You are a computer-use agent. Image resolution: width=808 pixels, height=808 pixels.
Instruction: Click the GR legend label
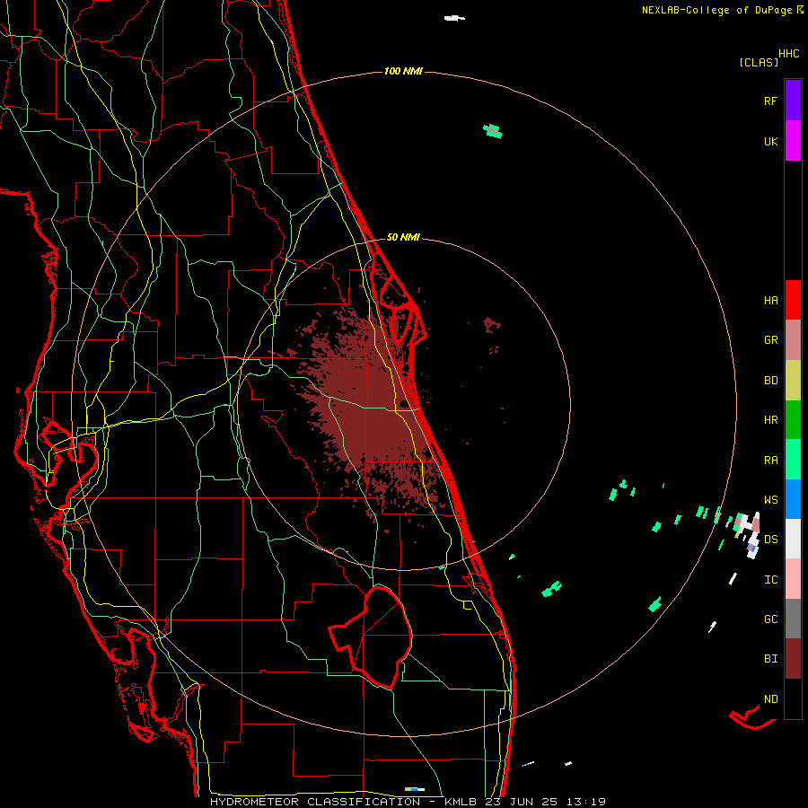pyautogui.click(x=770, y=340)
